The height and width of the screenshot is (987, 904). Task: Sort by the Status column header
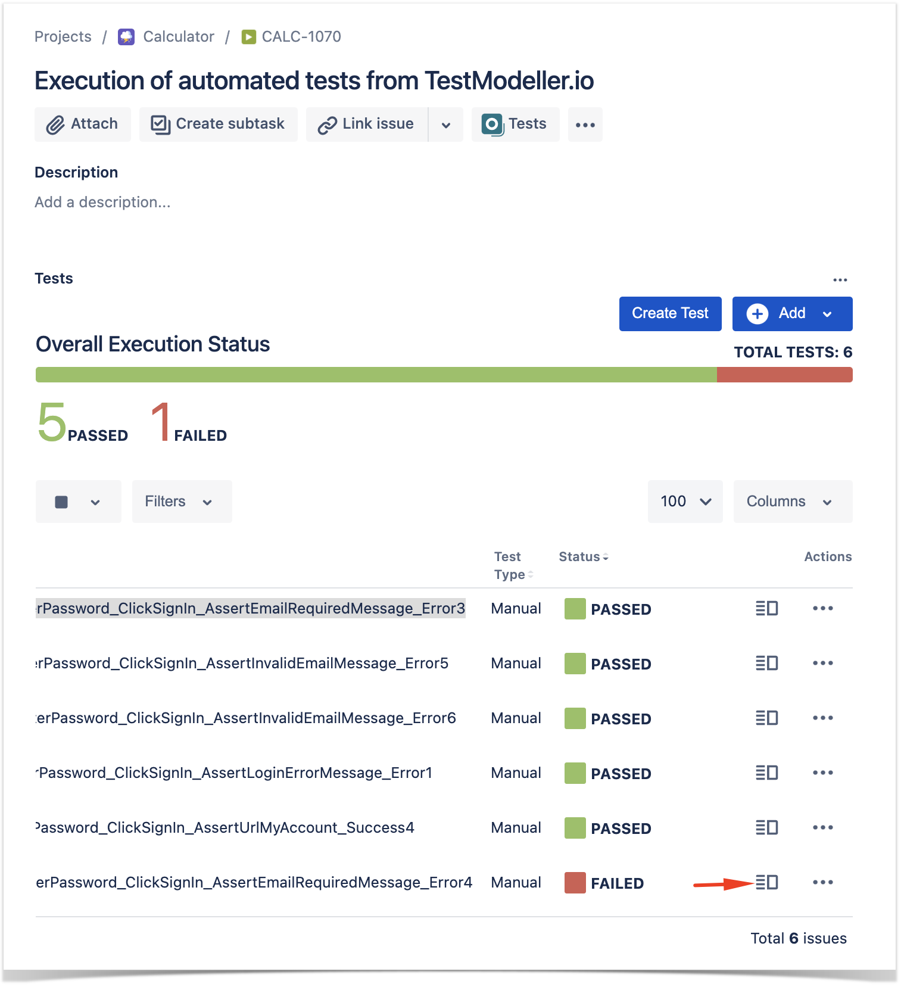pyautogui.click(x=584, y=557)
